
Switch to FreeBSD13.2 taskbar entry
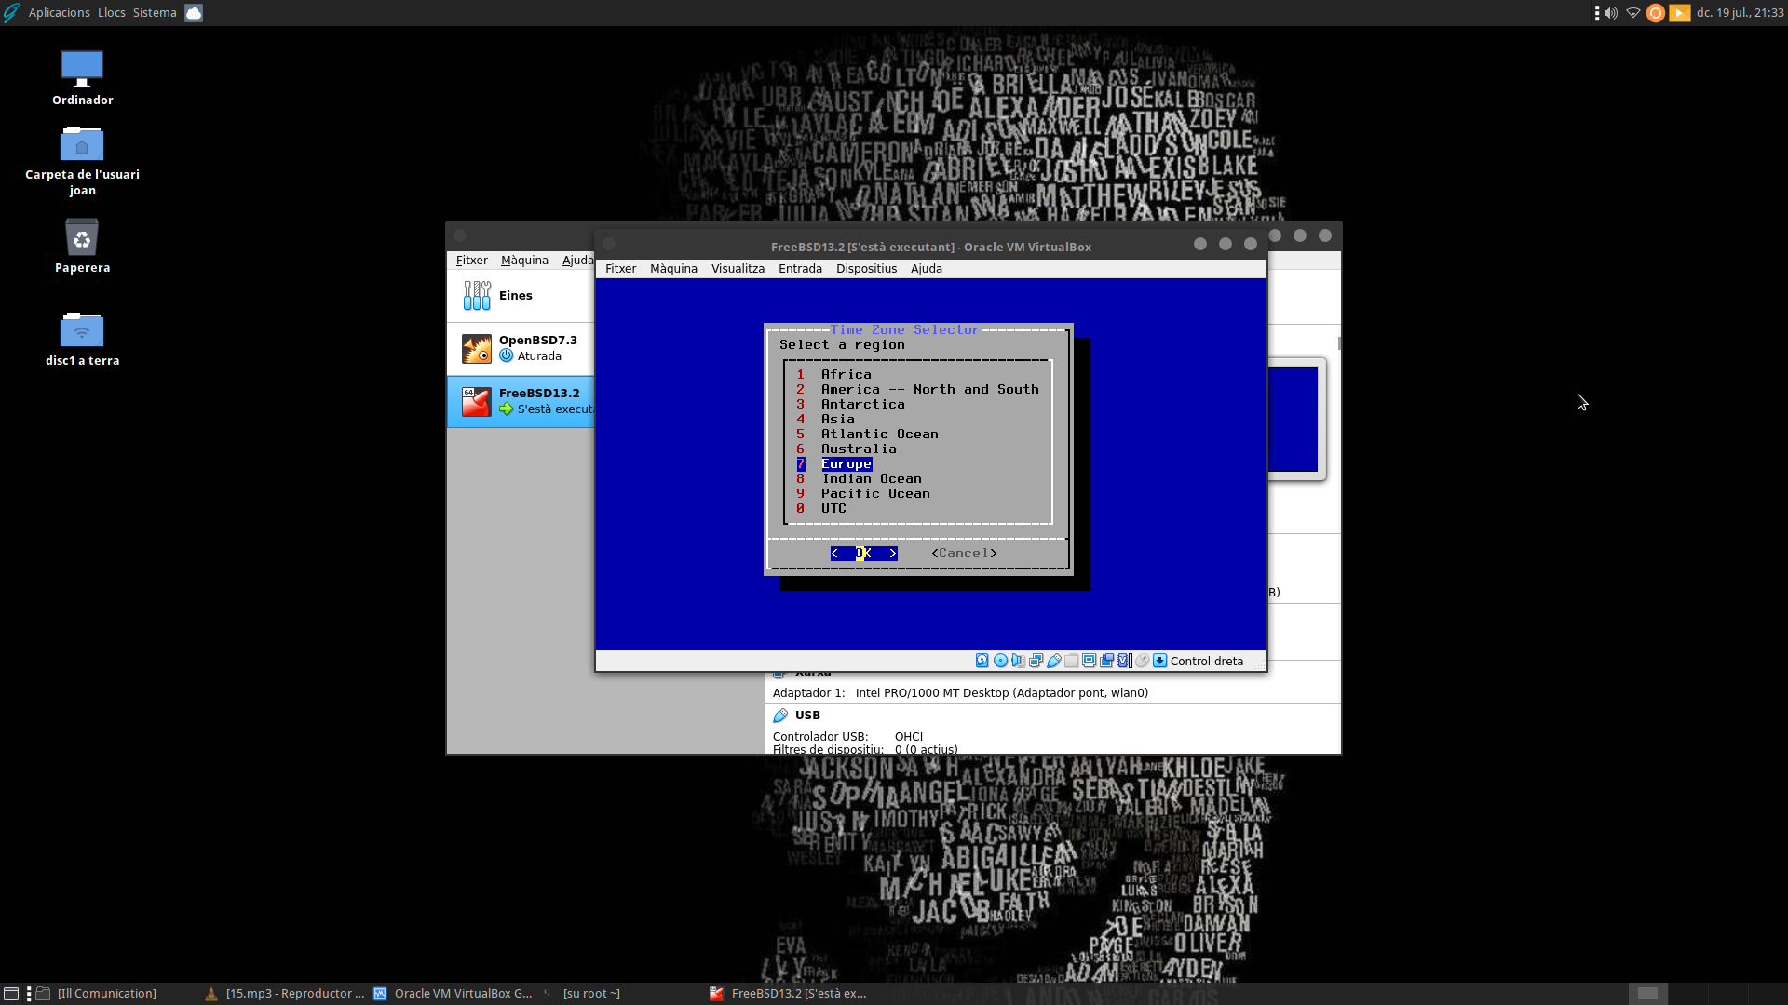coord(789,994)
